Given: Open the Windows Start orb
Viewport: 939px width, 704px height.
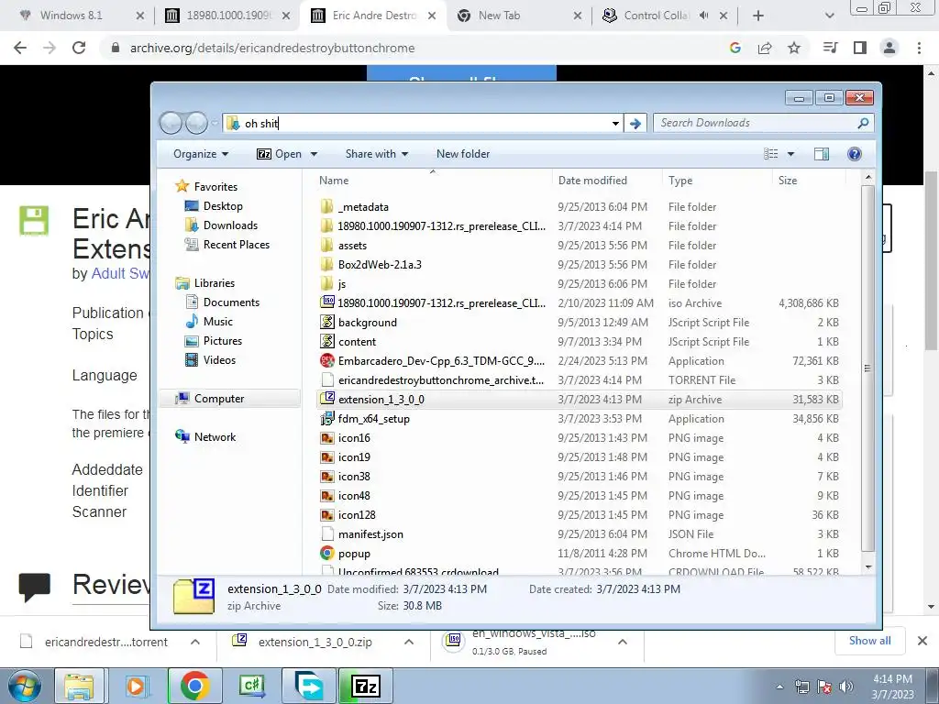Looking at the screenshot, I should tap(24, 686).
